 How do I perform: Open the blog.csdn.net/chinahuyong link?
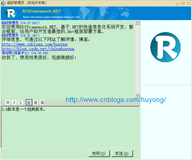coord(38,49)
